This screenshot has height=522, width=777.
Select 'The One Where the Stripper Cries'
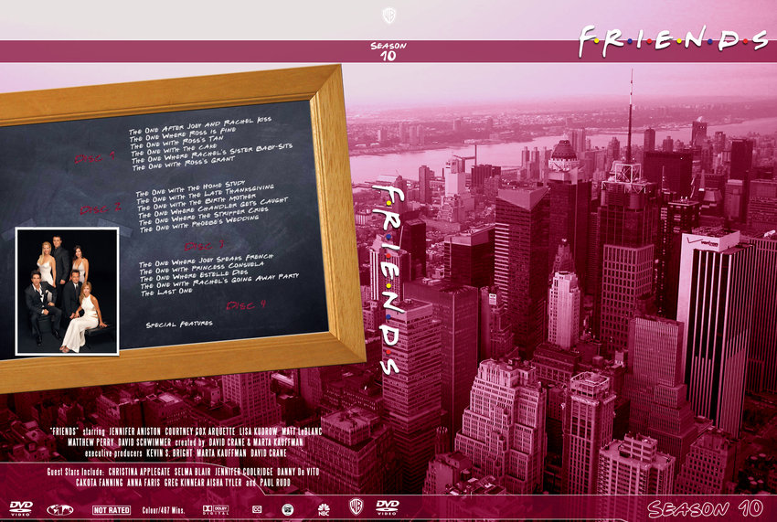204,218
